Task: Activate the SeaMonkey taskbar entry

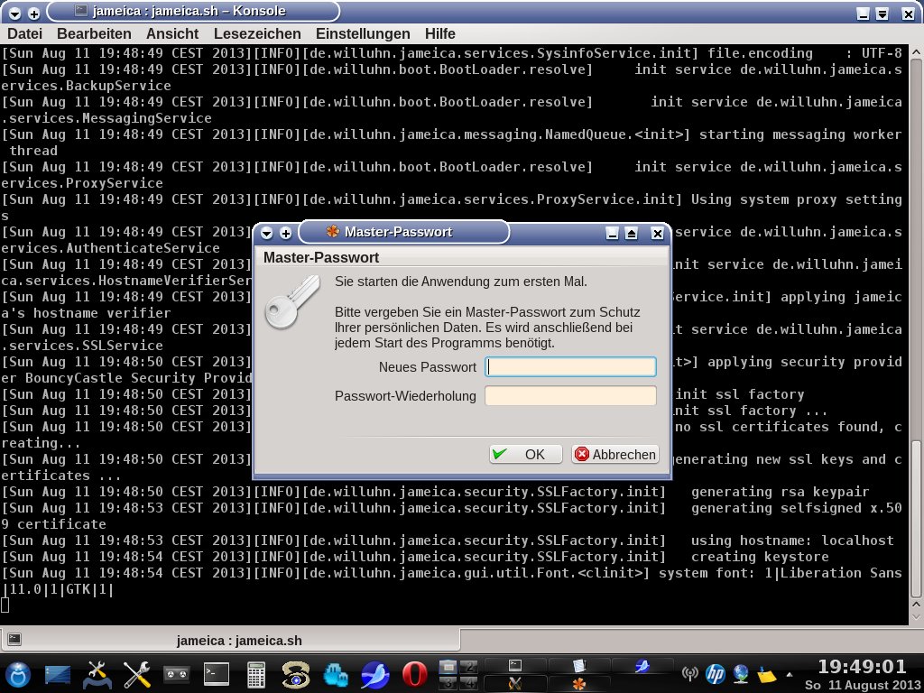Action: point(642,665)
